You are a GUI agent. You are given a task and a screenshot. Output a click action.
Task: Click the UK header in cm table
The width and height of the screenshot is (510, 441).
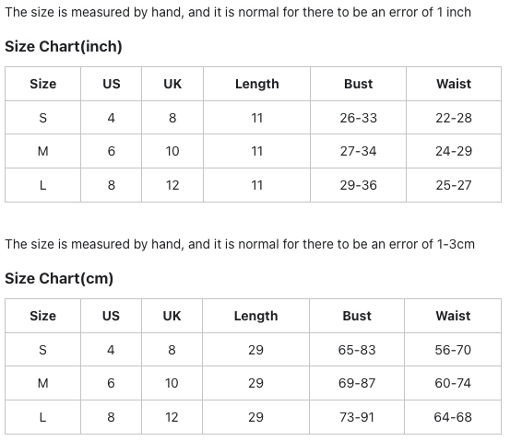point(172,316)
